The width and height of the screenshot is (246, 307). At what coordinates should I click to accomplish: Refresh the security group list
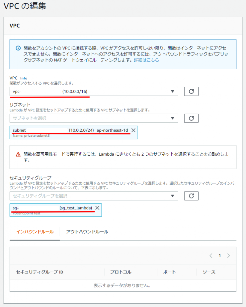click(x=191, y=196)
